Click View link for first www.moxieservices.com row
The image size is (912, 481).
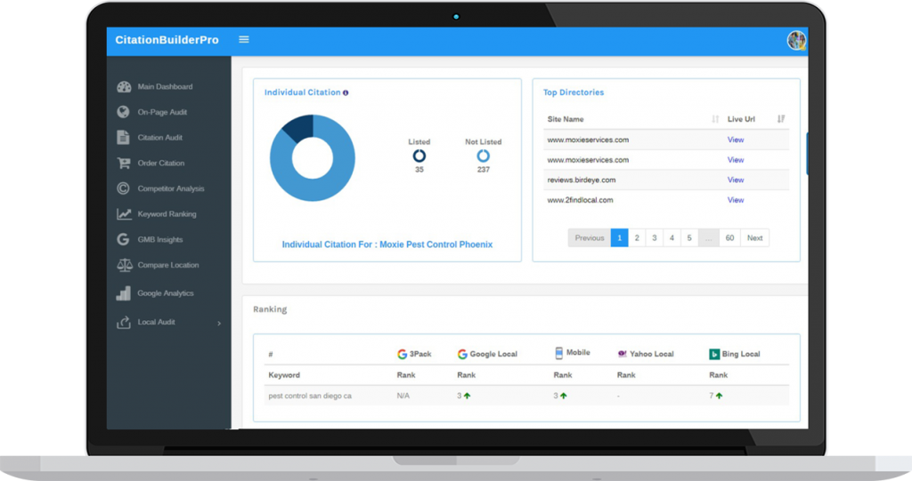tap(735, 140)
